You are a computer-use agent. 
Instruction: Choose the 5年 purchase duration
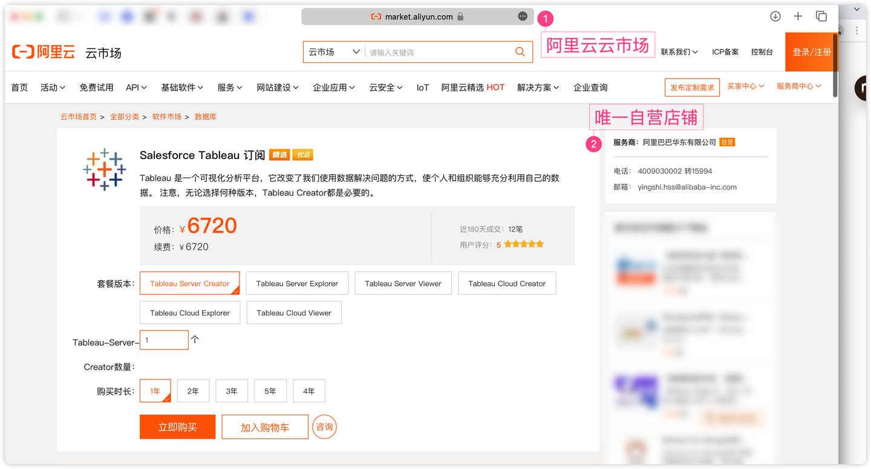pyautogui.click(x=270, y=390)
